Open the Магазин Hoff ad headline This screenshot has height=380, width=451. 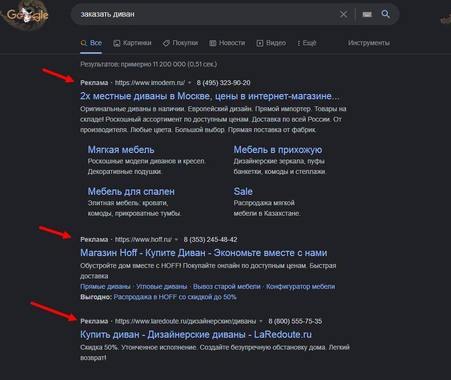pyautogui.click(x=203, y=253)
